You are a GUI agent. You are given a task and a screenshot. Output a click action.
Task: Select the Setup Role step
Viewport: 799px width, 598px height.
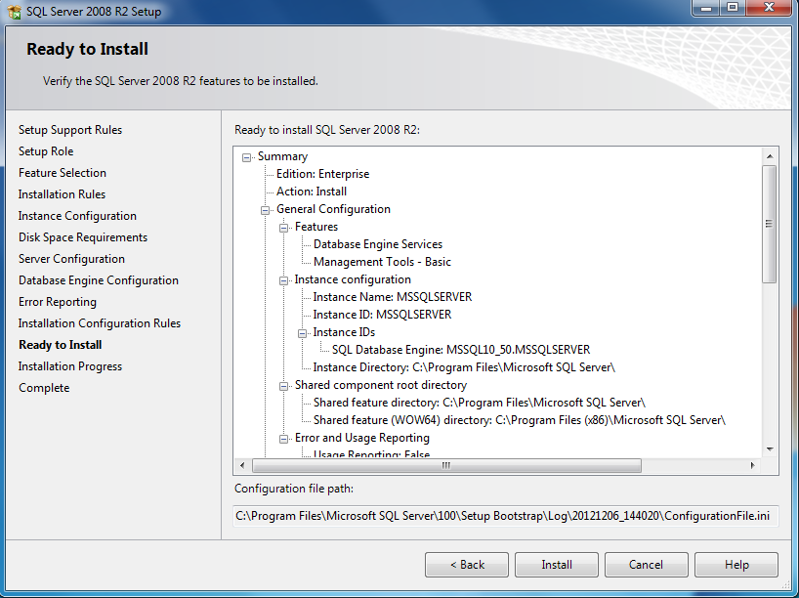click(x=46, y=151)
